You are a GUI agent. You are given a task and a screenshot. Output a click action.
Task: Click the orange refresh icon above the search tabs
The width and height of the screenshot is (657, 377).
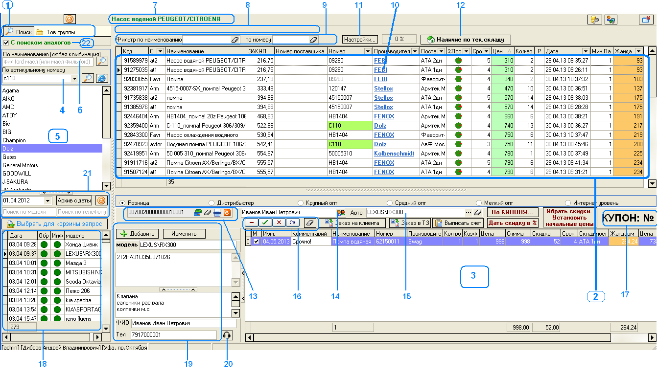tap(70, 19)
